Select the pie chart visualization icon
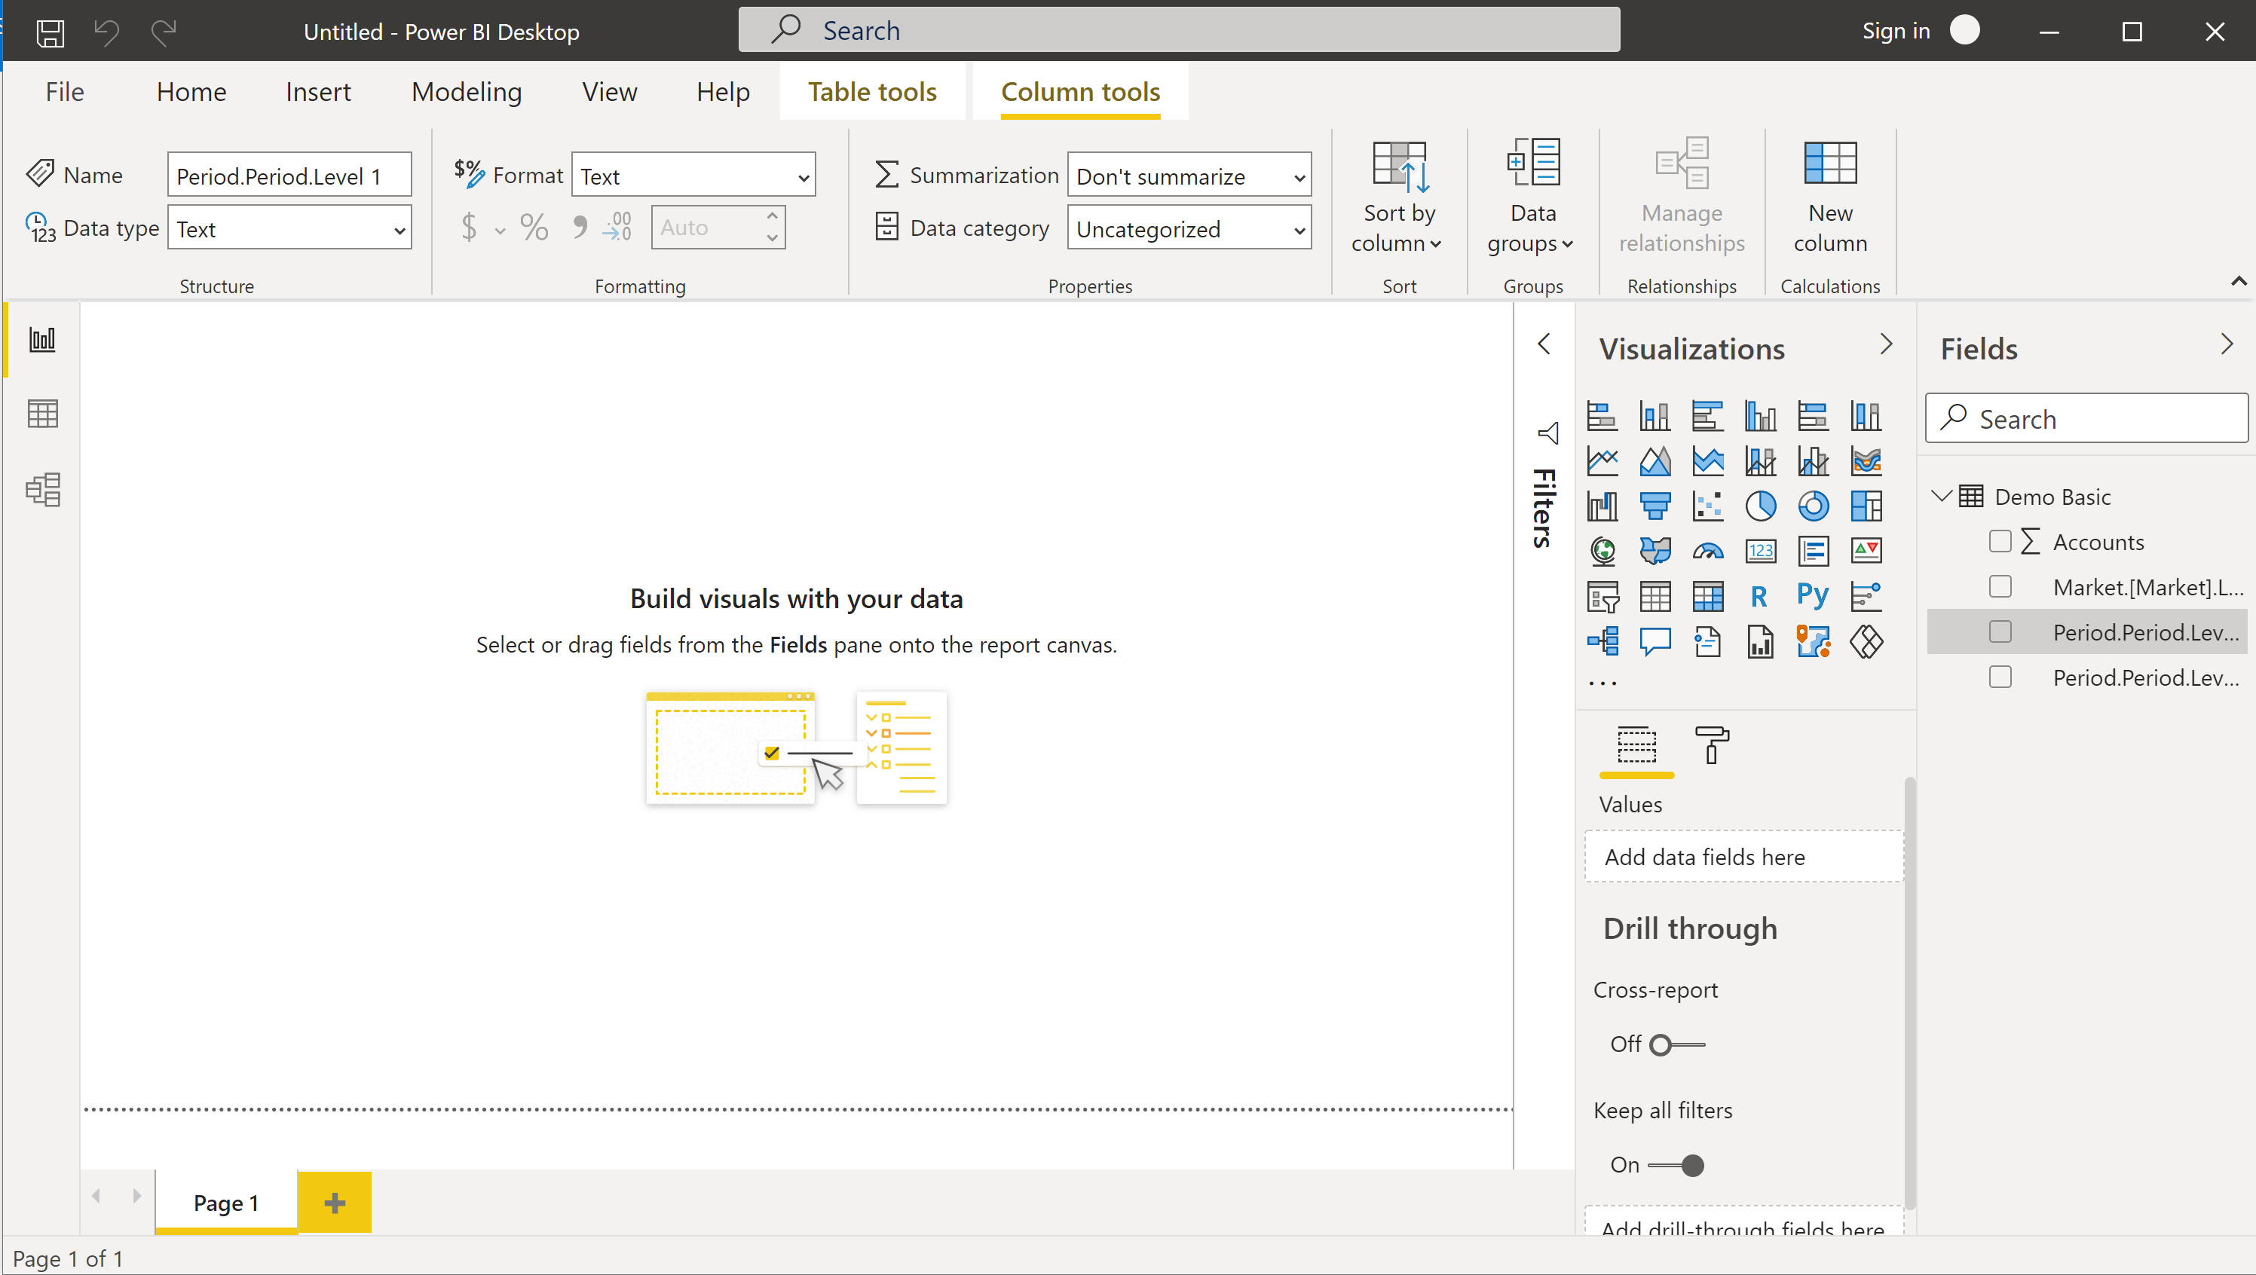The image size is (2256, 1275). tap(1759, 506)
